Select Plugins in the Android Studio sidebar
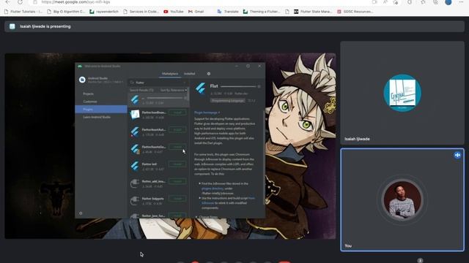The width and height of the screenshot is (469, 263). coord(101,110)
